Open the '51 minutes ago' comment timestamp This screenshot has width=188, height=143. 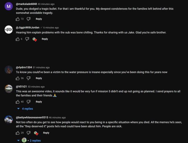pyautogui.click(x=41, y=68)
